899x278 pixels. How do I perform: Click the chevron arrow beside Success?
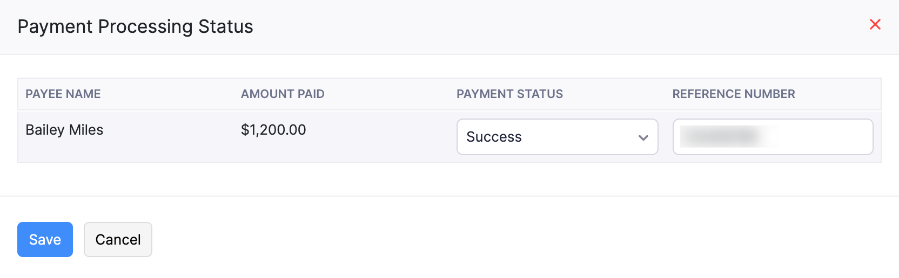pos(643,137)
